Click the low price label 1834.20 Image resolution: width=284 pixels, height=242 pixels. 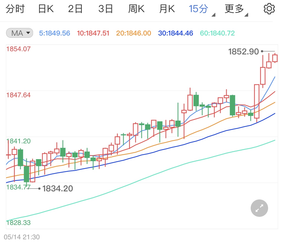point(58,189)
